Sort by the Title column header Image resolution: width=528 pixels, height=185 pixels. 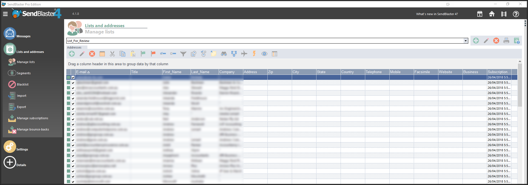point(146,72)
